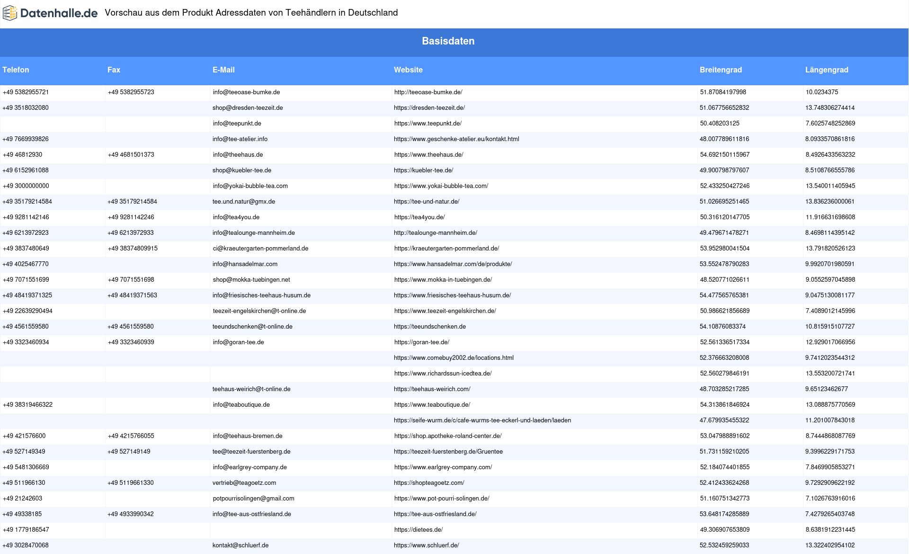Screen dimensions: 909x554
Task: Click the Website column header
Action: (x=408, y=70)
